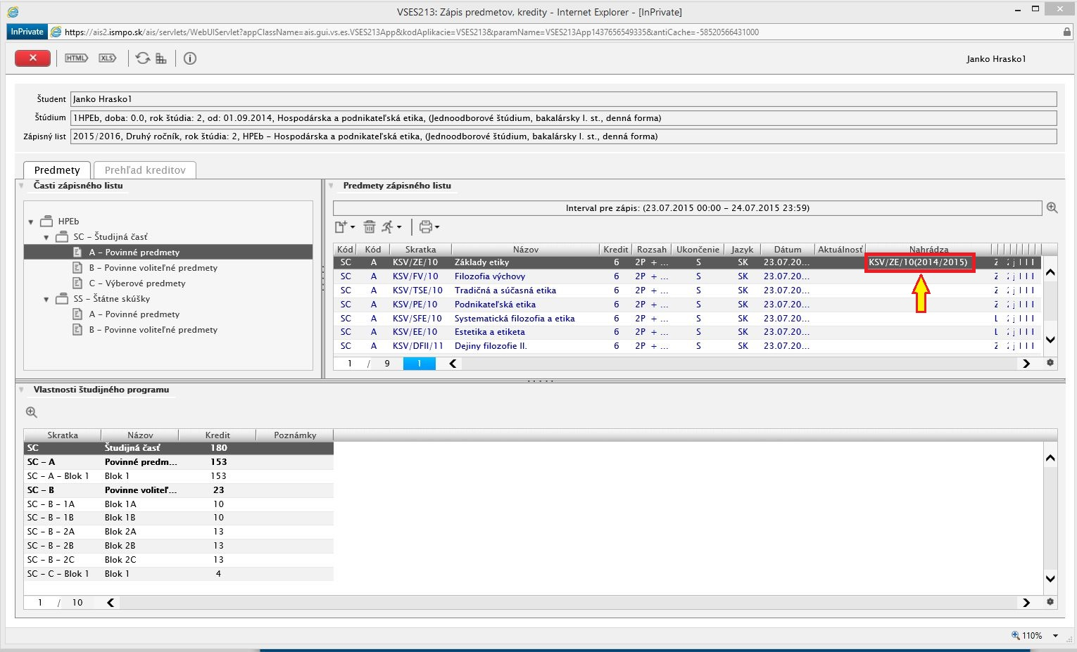Select the SC – B – 2A Blok 2A row

(x=179, y=532)
